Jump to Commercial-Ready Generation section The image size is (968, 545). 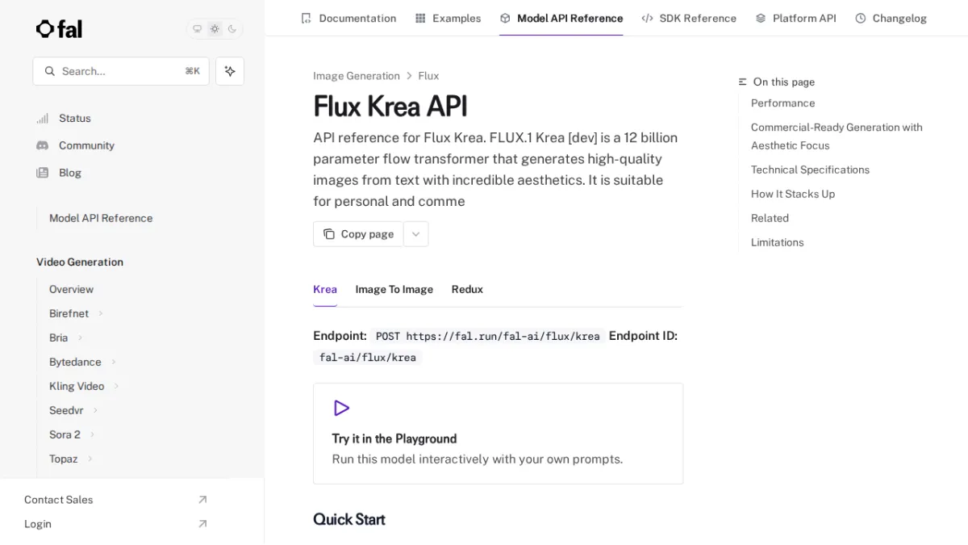tap(837, 136)
